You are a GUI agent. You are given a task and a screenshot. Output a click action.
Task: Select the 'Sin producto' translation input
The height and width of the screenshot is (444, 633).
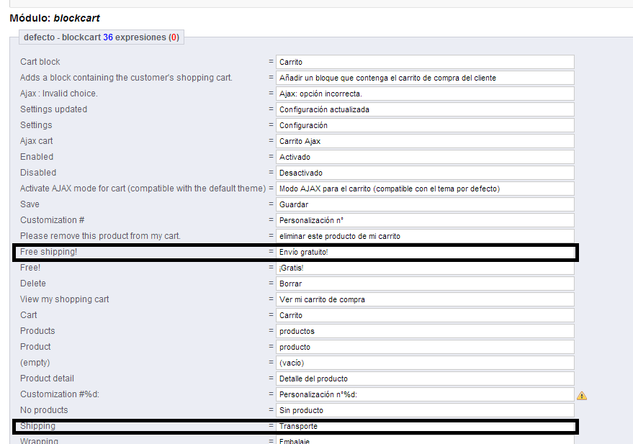point(425,410)
